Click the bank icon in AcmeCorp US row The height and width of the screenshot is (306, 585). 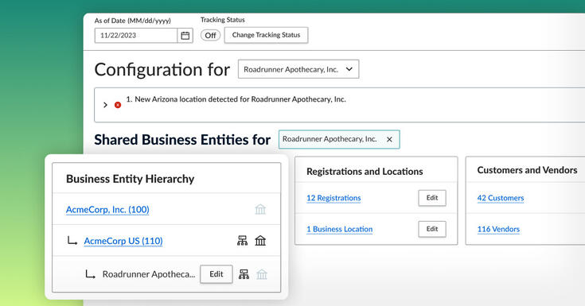pyautogui.click(x=260, y=241)
